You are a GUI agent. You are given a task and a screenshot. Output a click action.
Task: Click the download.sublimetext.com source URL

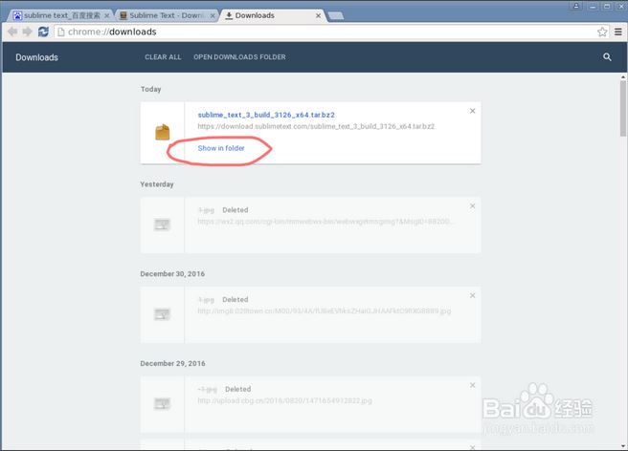click(x=316, y=126)
